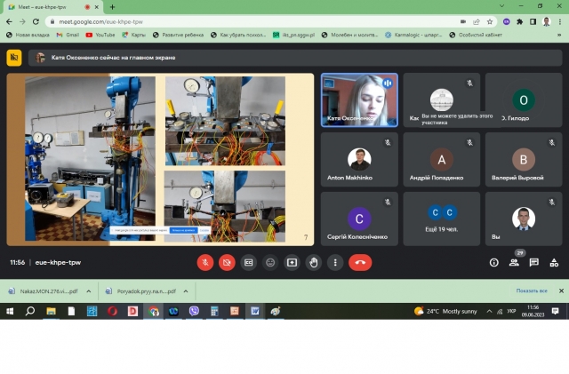Screen dimensions: 569x374
Task: Go forward in Chrome
Action: (22, 22)
